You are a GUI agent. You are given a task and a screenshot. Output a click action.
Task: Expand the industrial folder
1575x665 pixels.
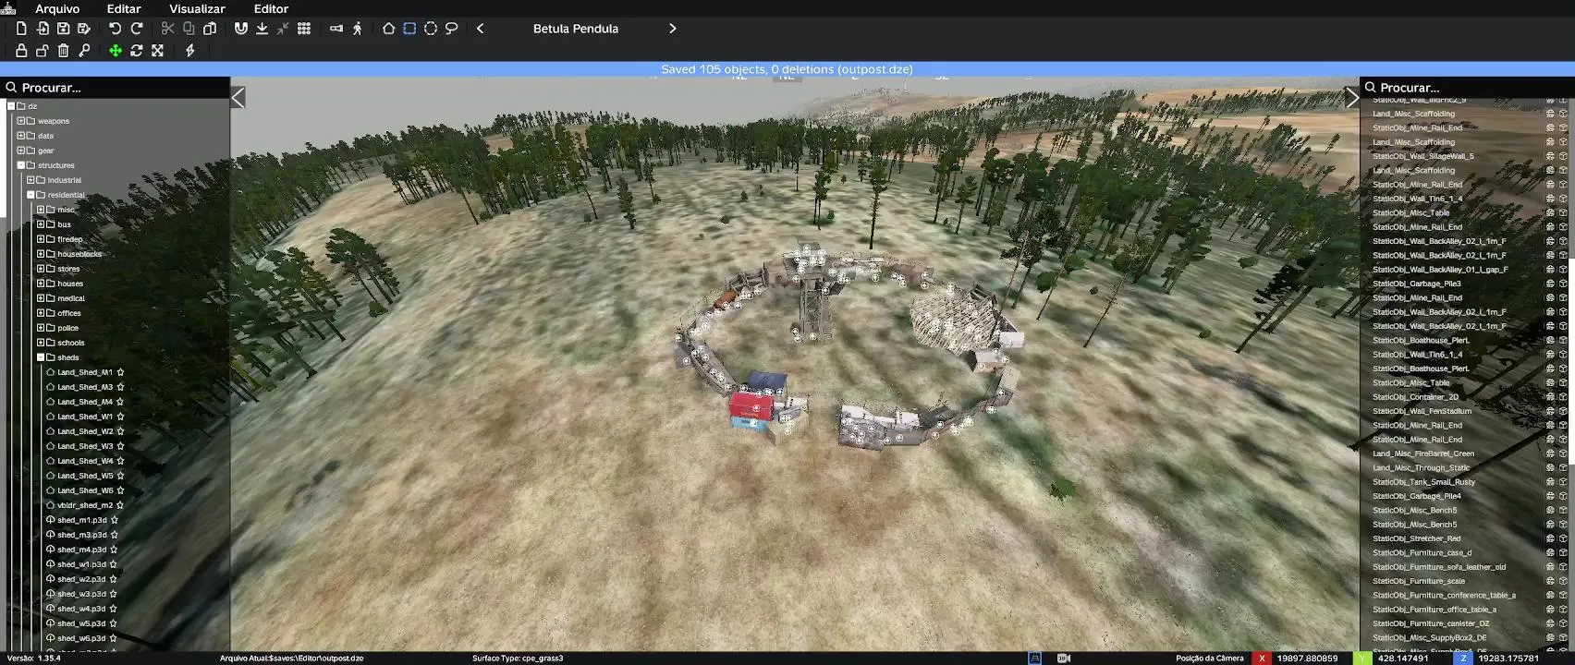31,180
